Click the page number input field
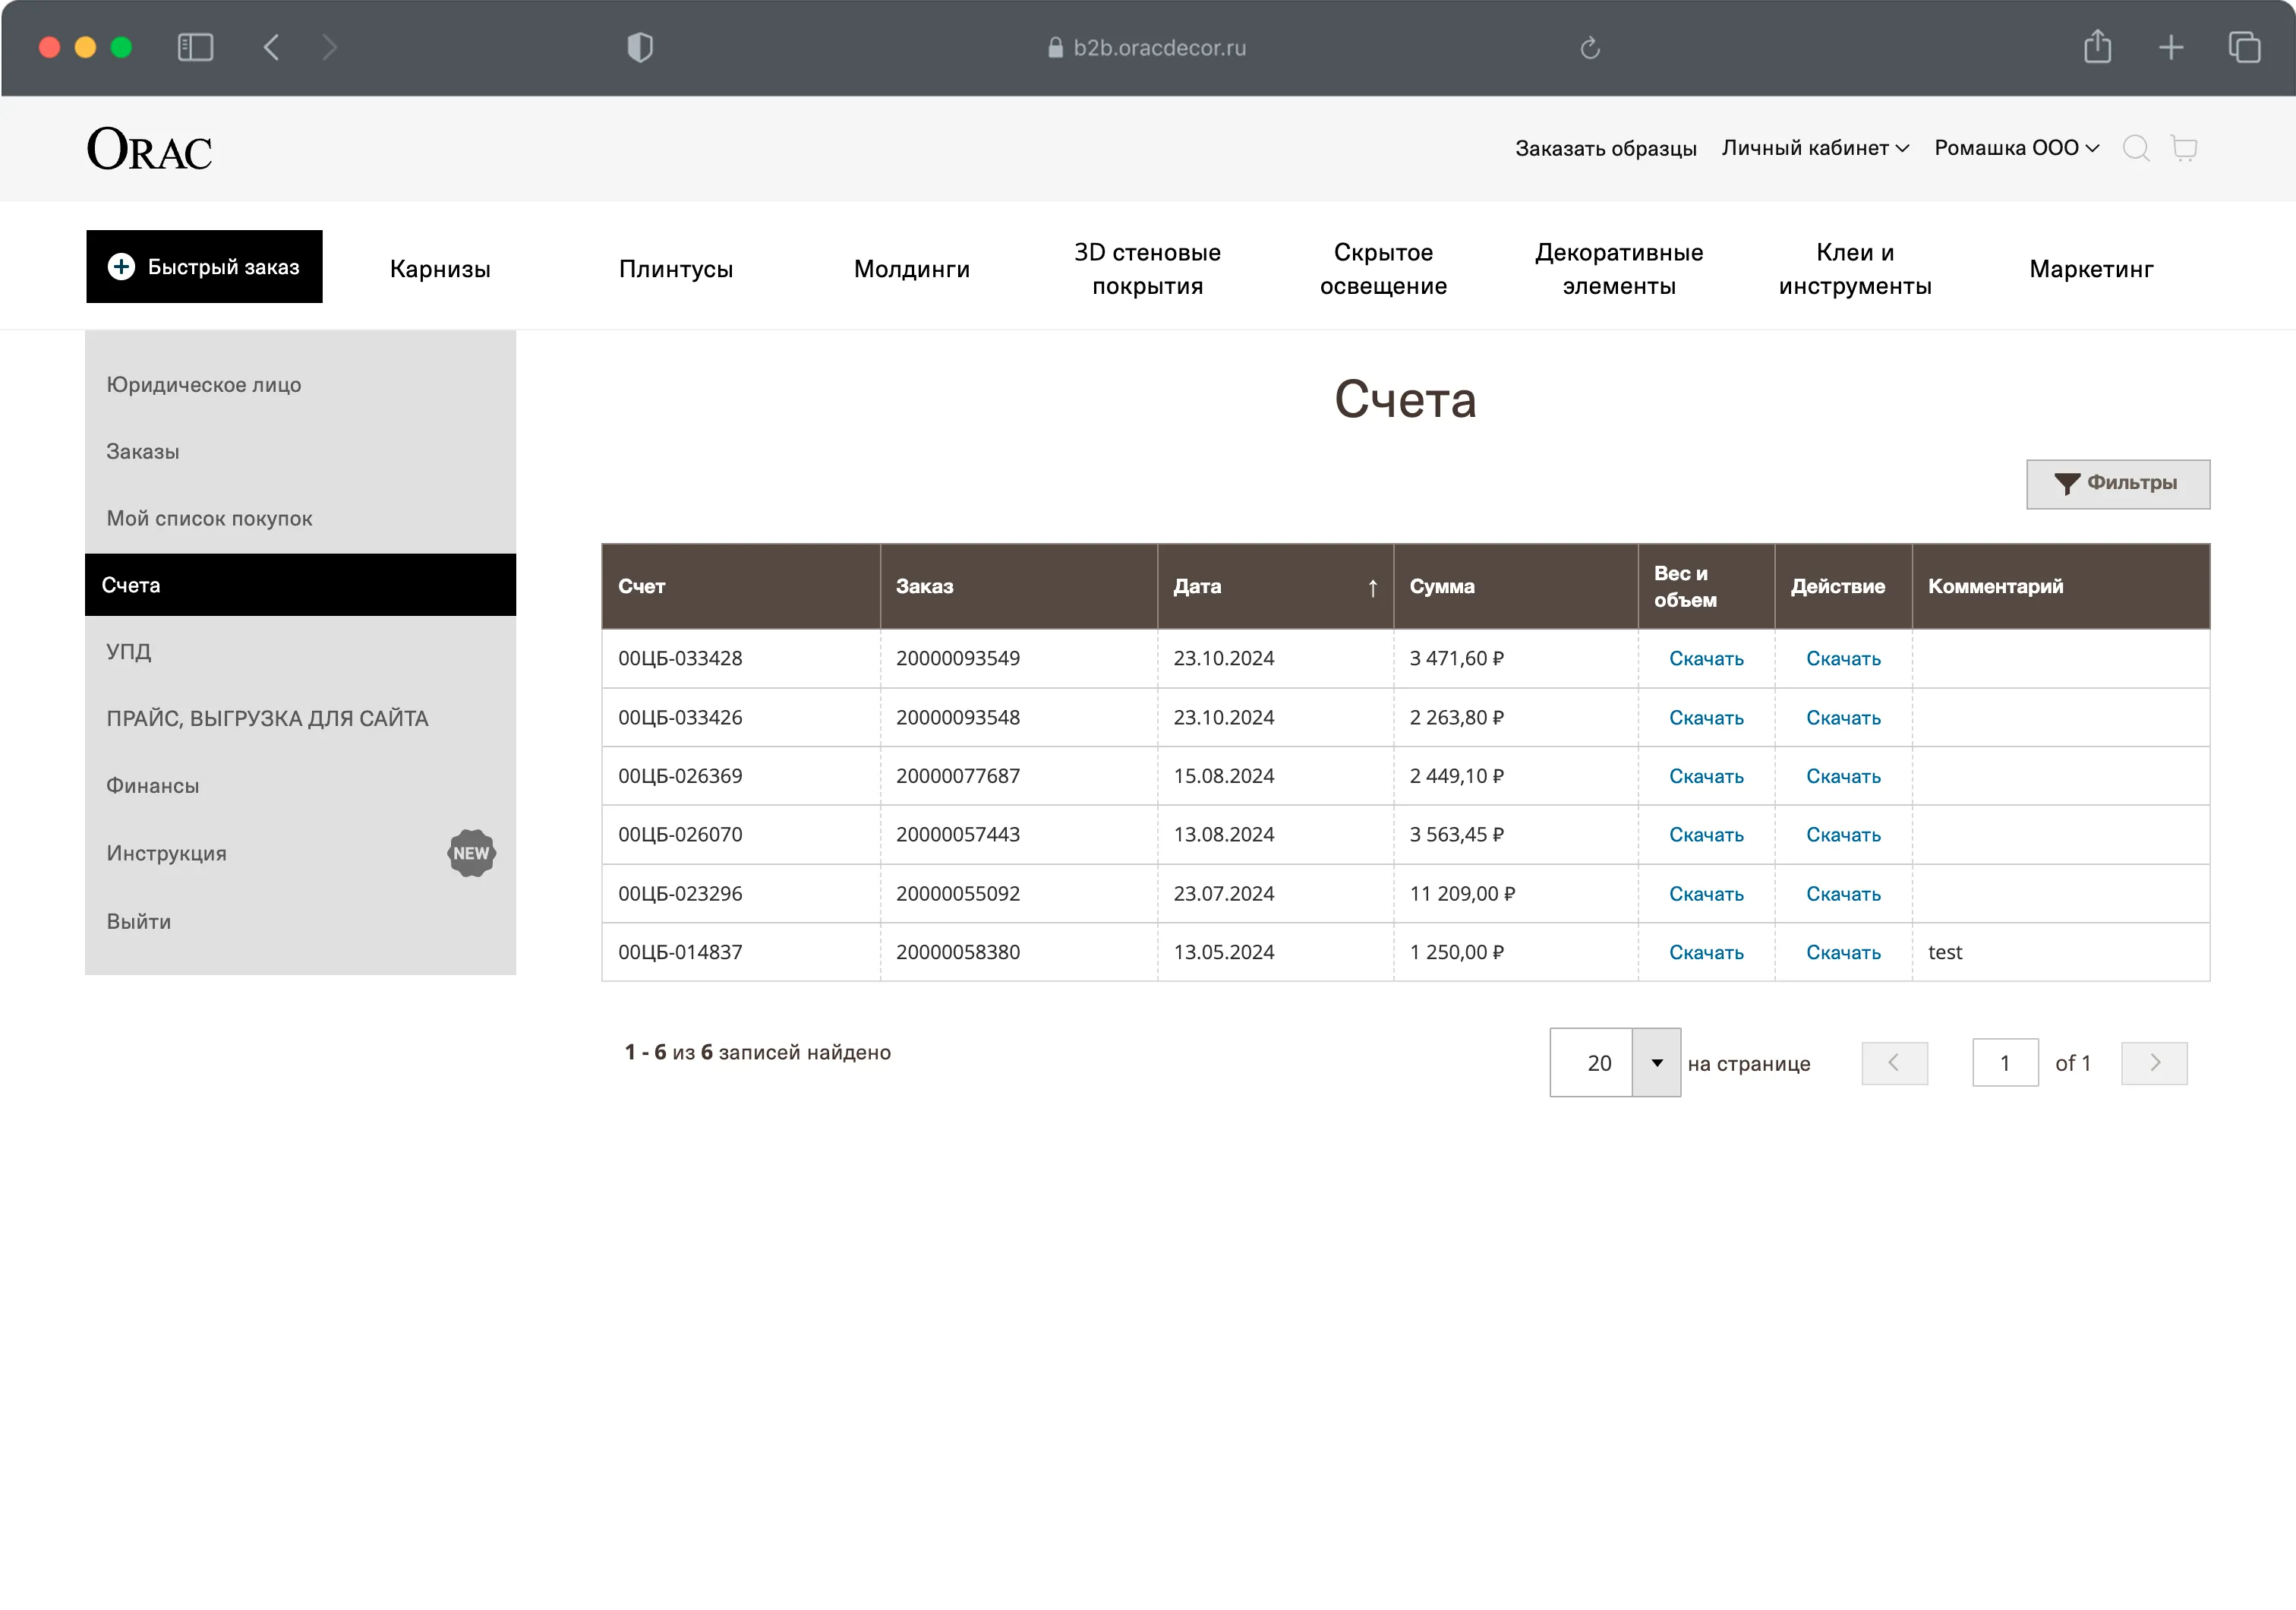This screenshot has width=2296, height=1610. (2004, 1063)
